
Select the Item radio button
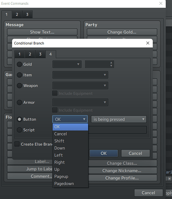coord(20,75)
